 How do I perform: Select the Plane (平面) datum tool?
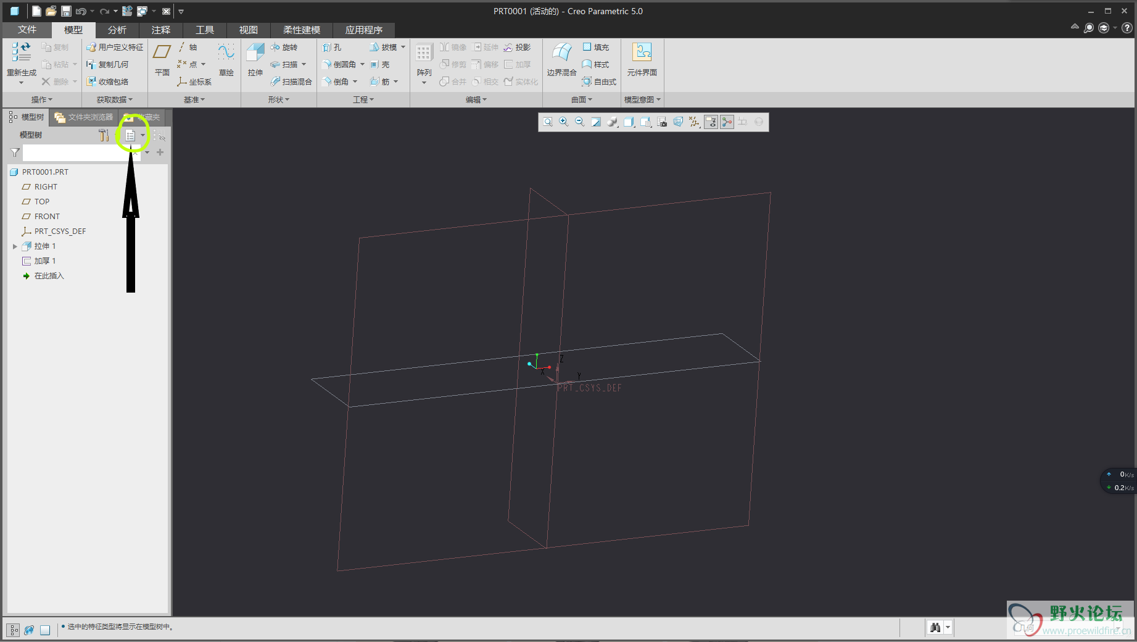click(162, 60)
